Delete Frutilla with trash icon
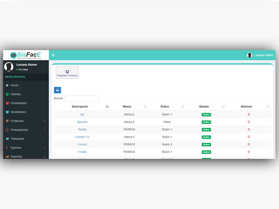Screen dimensions: 279x209 (x=249, y=152)
